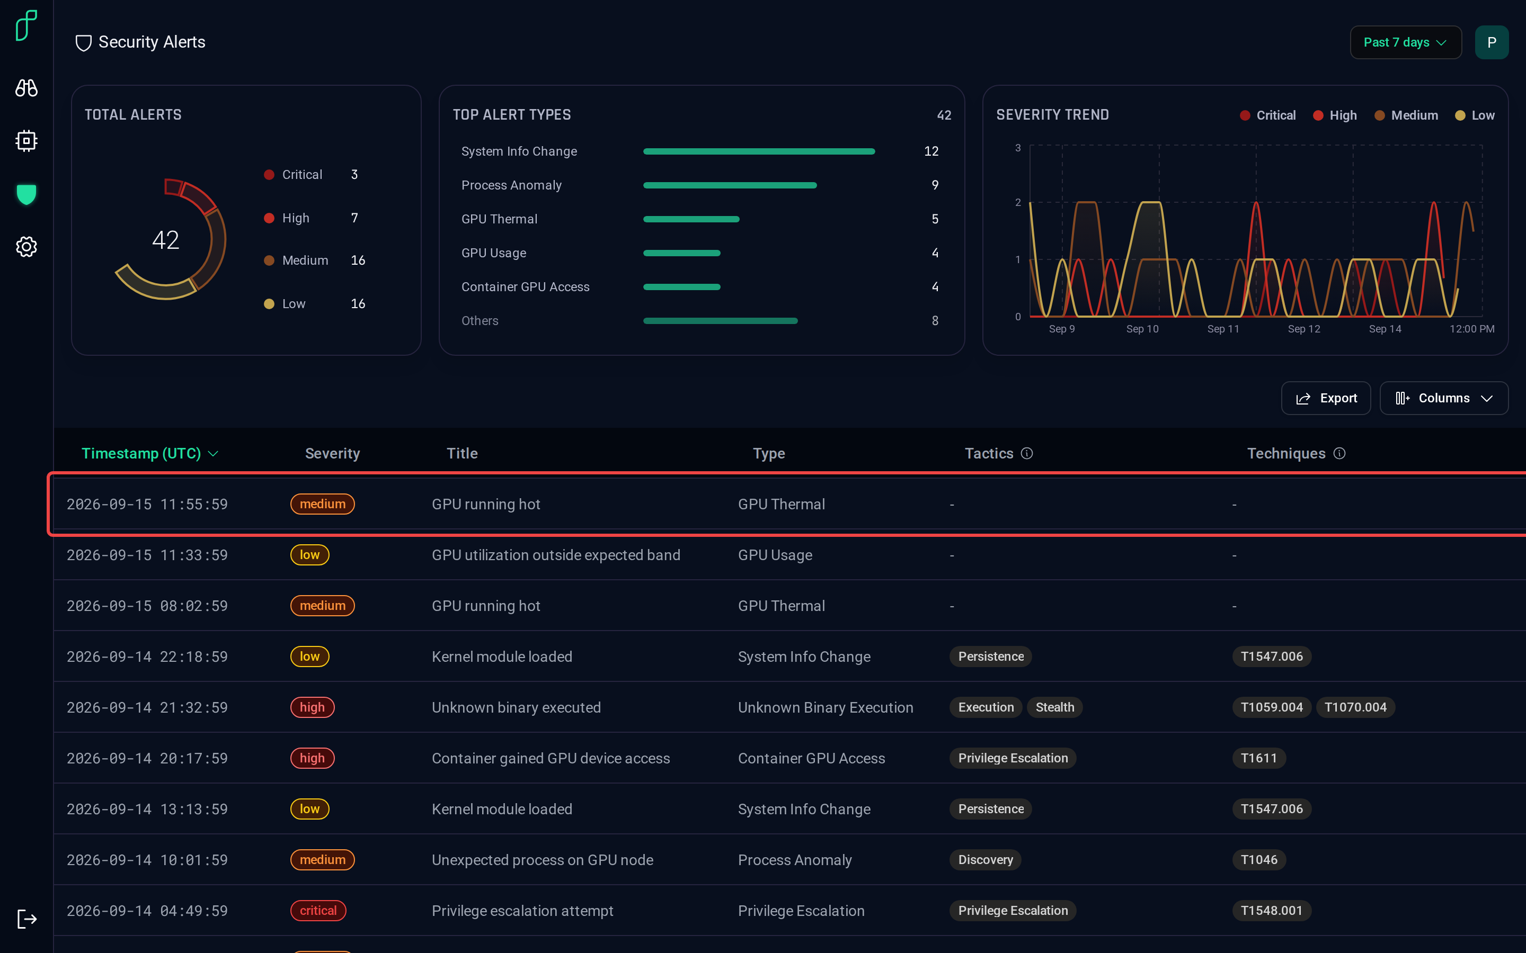Click the T1611 technique chip
The height and width of the screenshot is (953, 1526).
click(x=1258, y=758)
